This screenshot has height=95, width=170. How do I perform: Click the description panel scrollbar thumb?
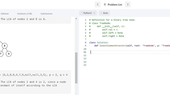pos(76,68)
